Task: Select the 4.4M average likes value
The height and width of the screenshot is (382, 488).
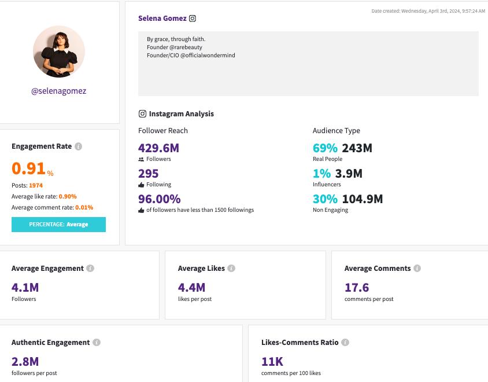Action: click(192, 288)
